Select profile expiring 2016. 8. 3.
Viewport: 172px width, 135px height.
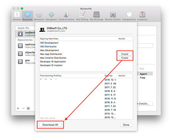(x=86, y=91)
